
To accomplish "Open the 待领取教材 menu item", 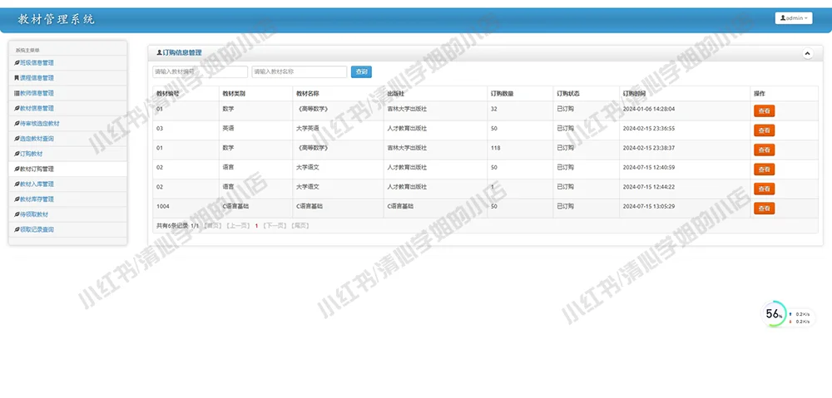I will [x=68, y=214].
